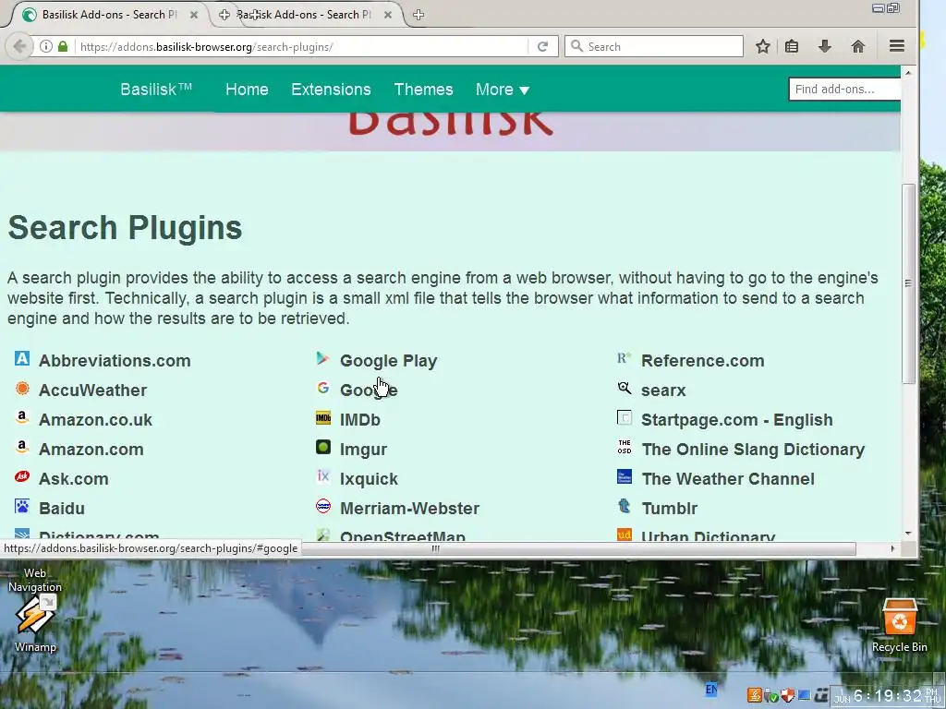
Task: Open the Merriam-Webster link
Action: [x=409, y=509]
